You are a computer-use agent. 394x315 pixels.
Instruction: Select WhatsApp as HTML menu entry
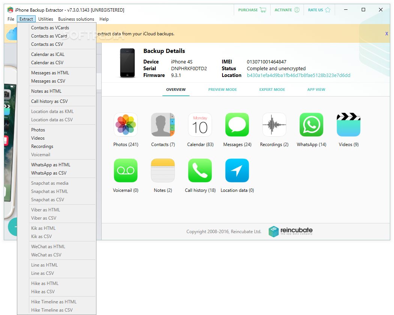(x=57, y=165)
